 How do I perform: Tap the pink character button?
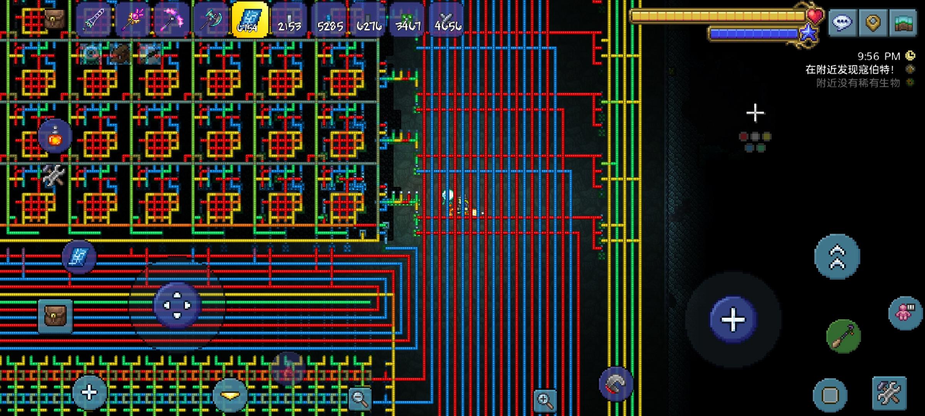click(905, 313)
